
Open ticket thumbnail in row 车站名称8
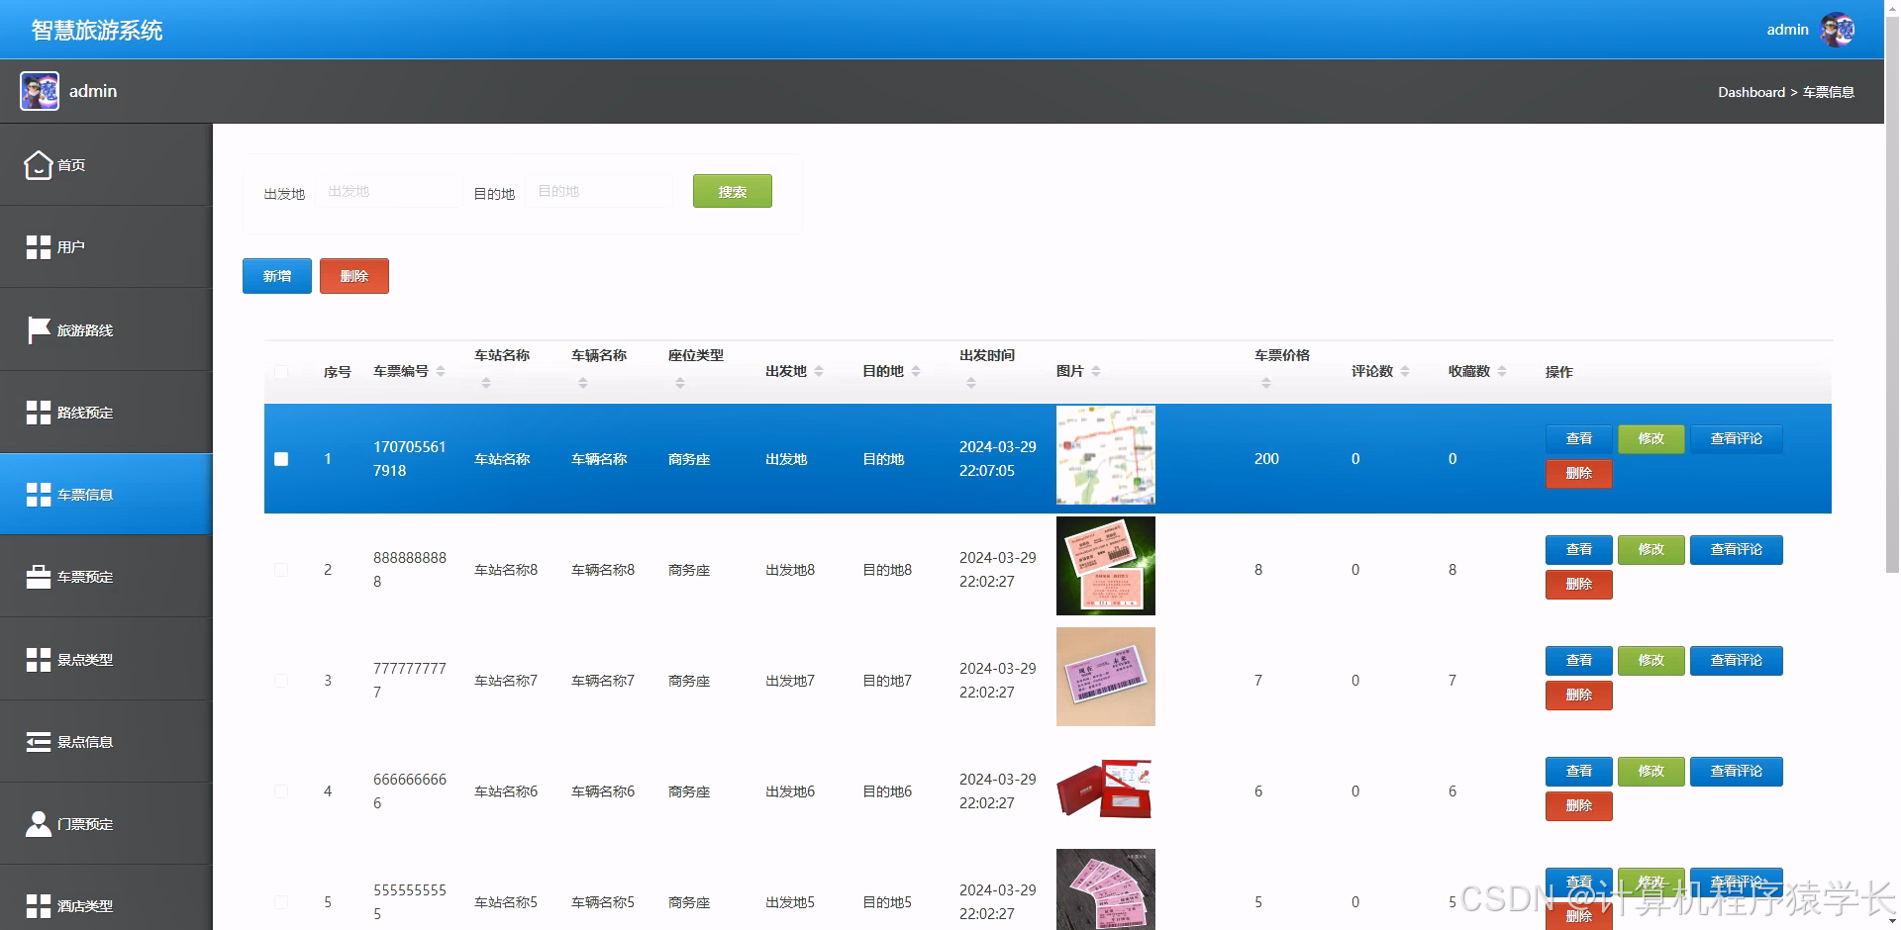click(x=1106, y=566)
